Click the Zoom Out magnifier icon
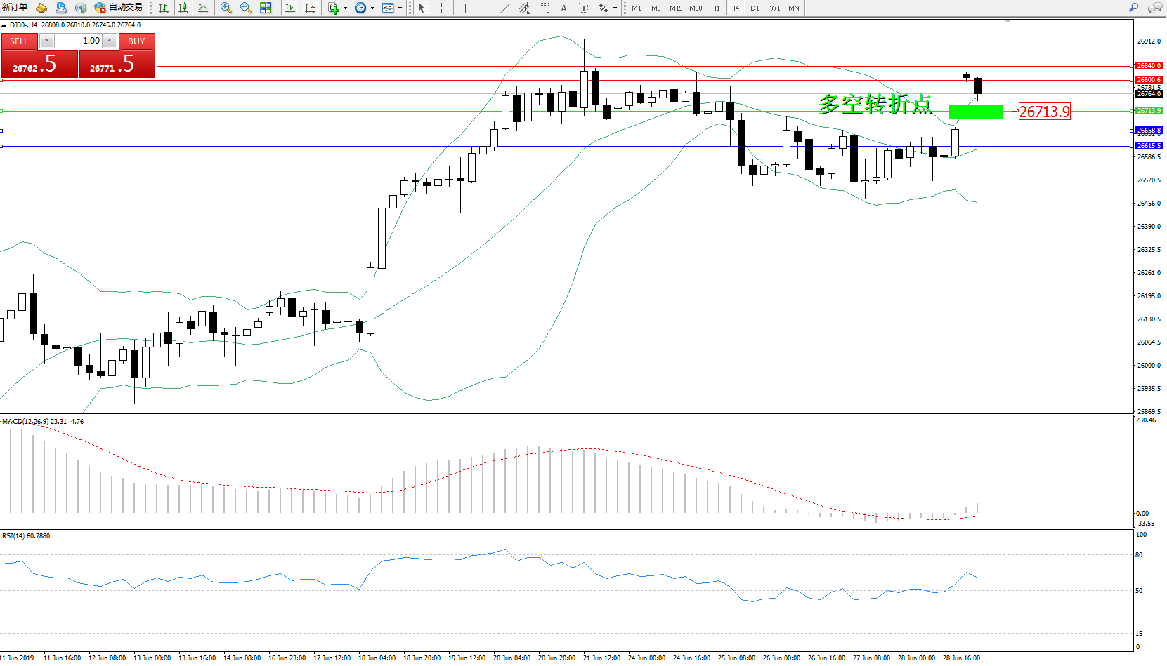The image size is (1167, 666). (x=246, y=8)
